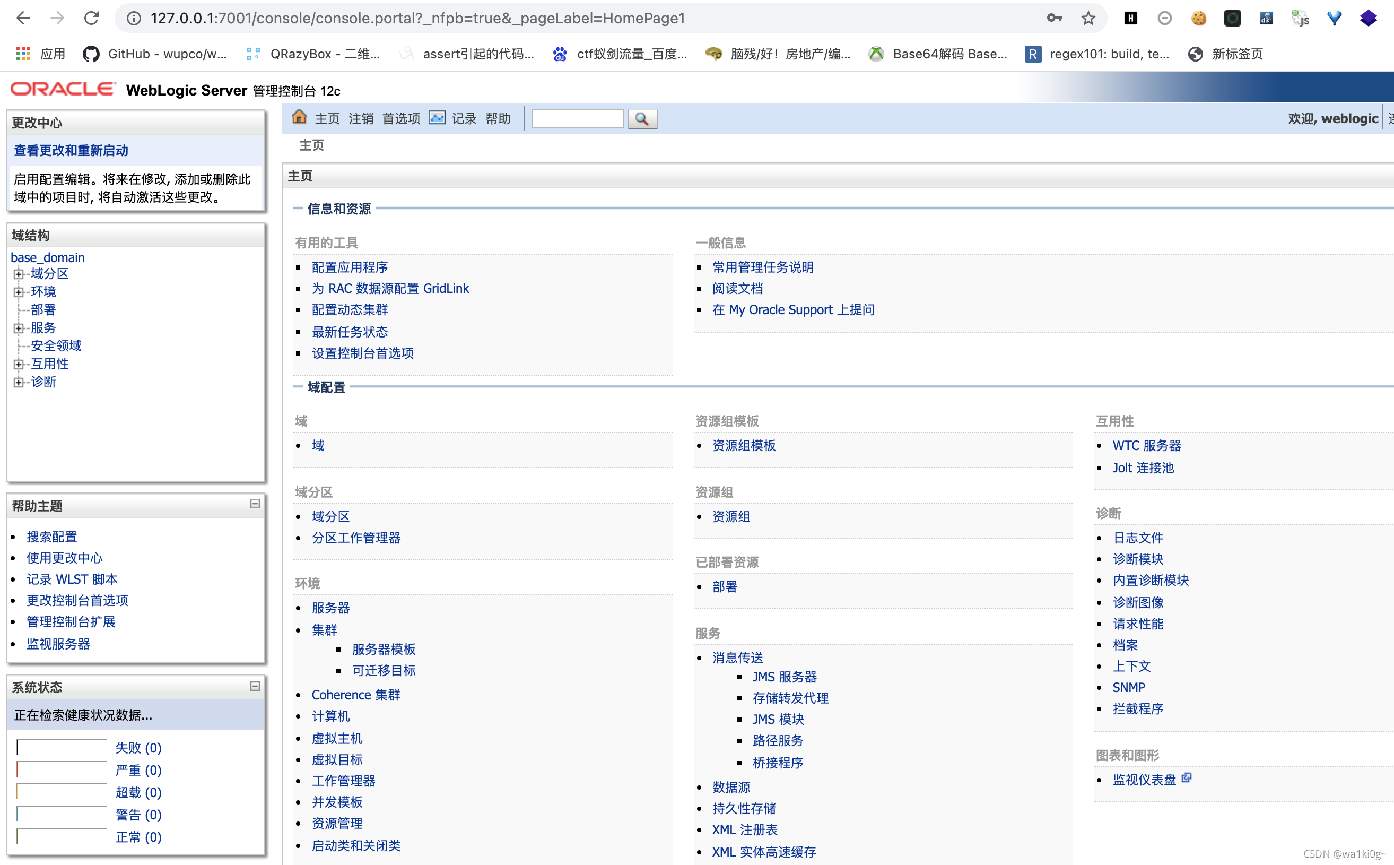This screenshot has width=1394, height=865.
Task: Expand the 诊断 tree node
Action: pyautogui.click(x=19, y=382)
